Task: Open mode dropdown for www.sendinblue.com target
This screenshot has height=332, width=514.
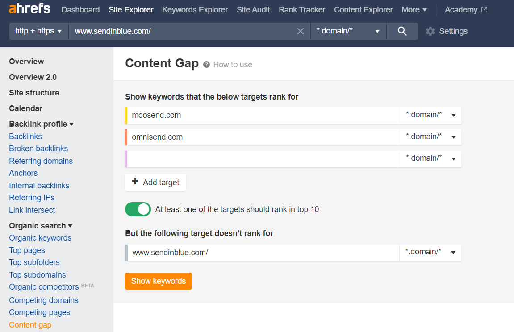Action: (430, 253)
